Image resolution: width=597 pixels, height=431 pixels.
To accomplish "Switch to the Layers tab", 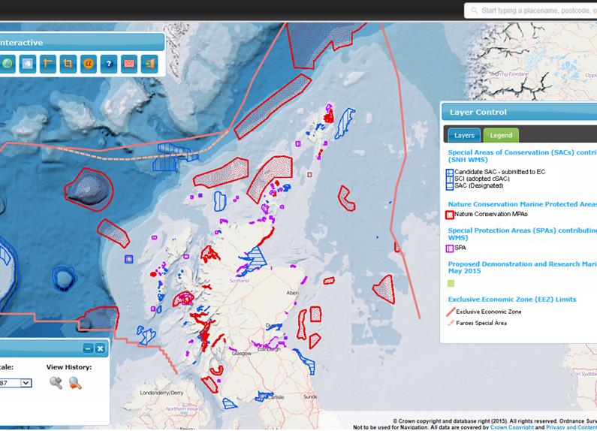I will tap(464, 135).
